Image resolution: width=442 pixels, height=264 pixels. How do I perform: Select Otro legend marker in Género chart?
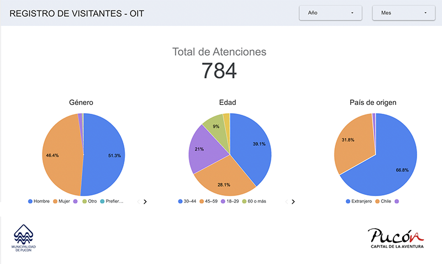pos(88,202)
